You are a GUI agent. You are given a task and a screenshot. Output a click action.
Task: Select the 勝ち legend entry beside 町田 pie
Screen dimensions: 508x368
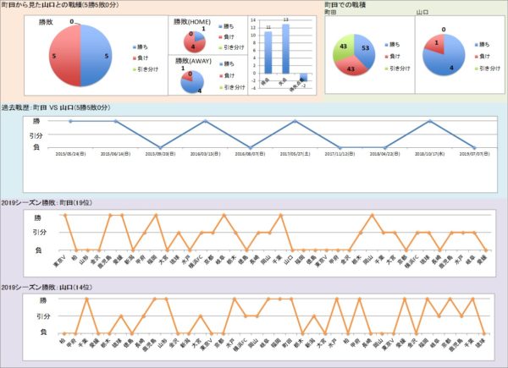coord(392,41)
